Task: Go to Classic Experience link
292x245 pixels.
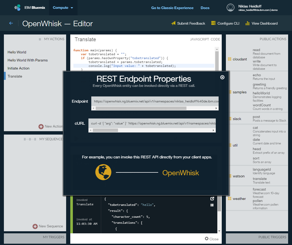Action: pos(172,8)
